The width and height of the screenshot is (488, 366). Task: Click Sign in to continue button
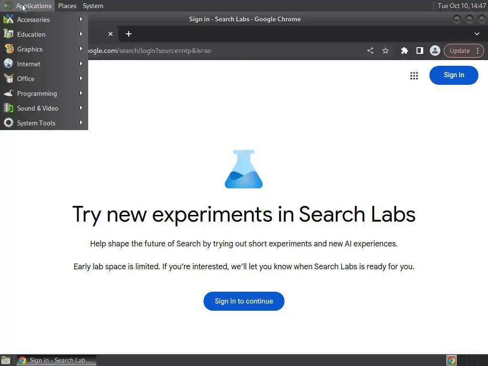click(x=244, y=301)
